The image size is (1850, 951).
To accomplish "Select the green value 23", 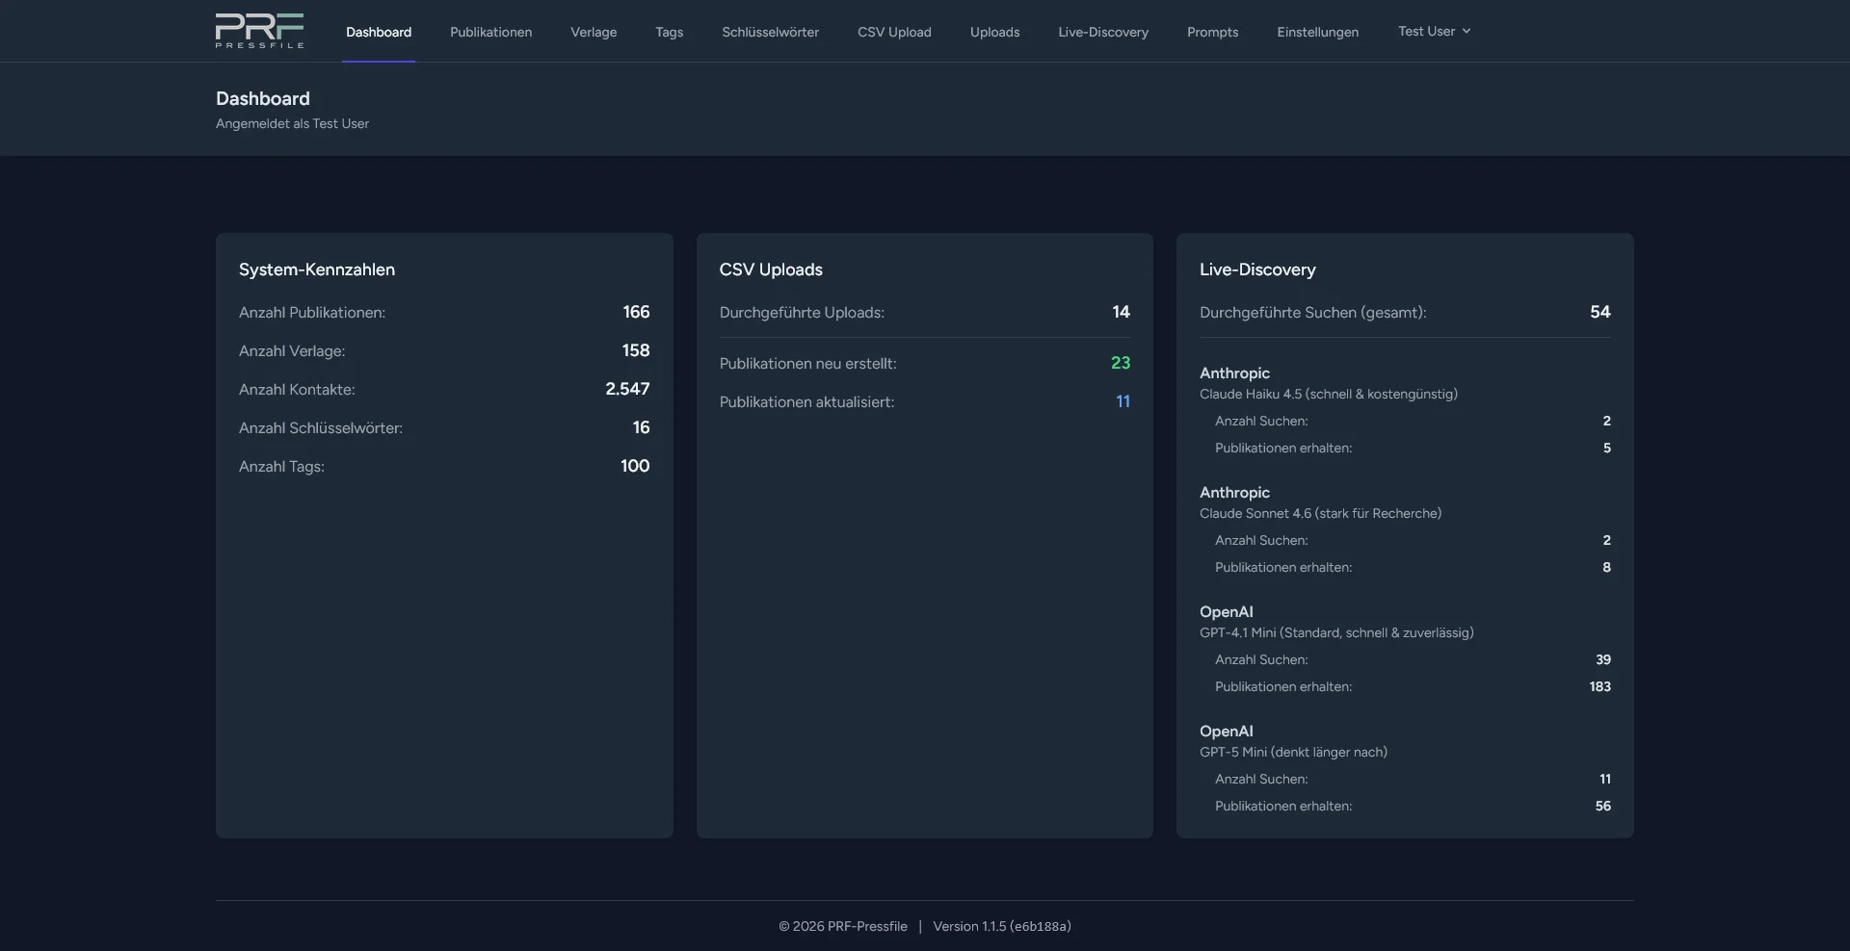I will pyautogui.click(x=1121, y=363).
